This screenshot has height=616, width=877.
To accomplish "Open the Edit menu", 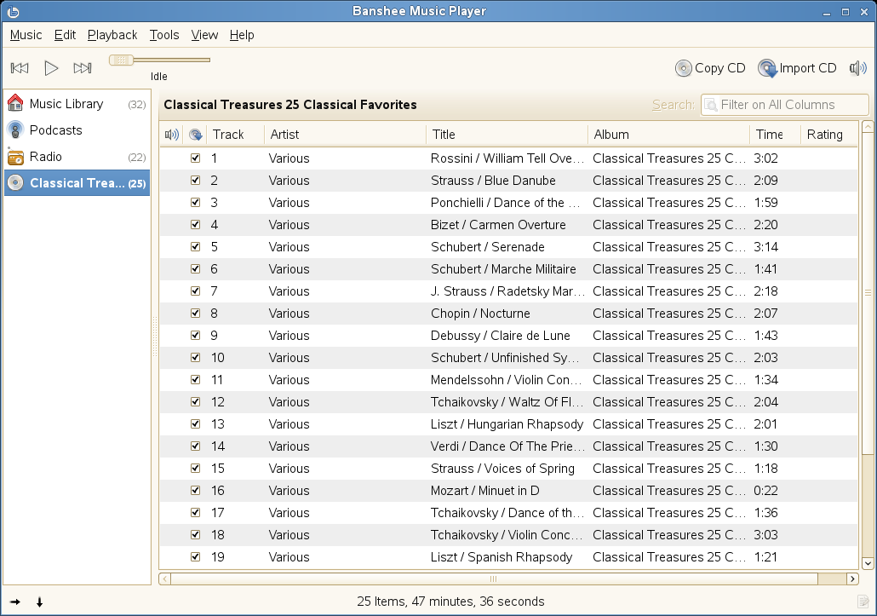I will [x=65, y=35].
